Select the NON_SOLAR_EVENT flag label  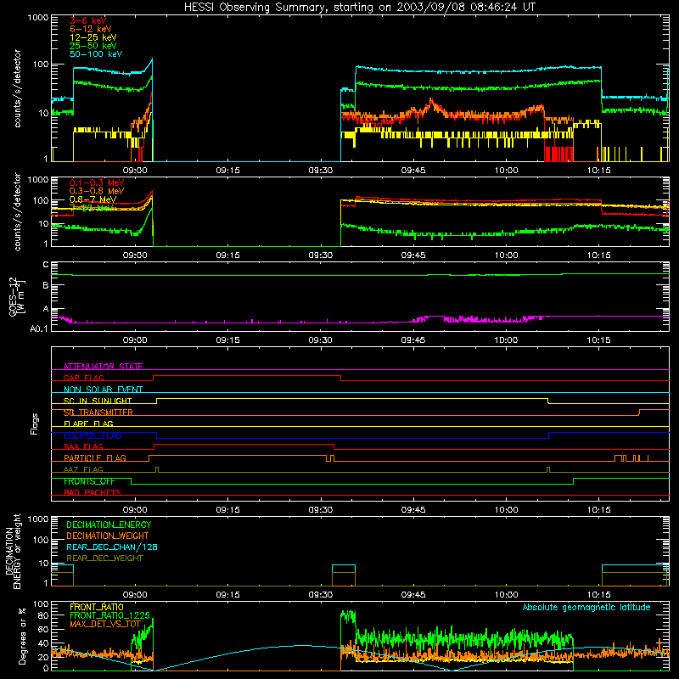(103, 390)
